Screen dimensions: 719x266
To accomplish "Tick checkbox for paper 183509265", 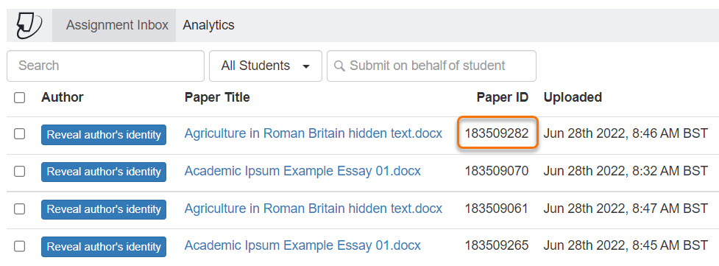I will point(19,247).
